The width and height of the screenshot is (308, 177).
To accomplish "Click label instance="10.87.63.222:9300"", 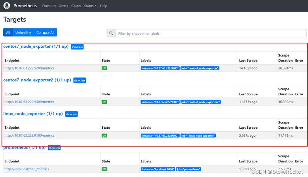I will coord(160,102).
